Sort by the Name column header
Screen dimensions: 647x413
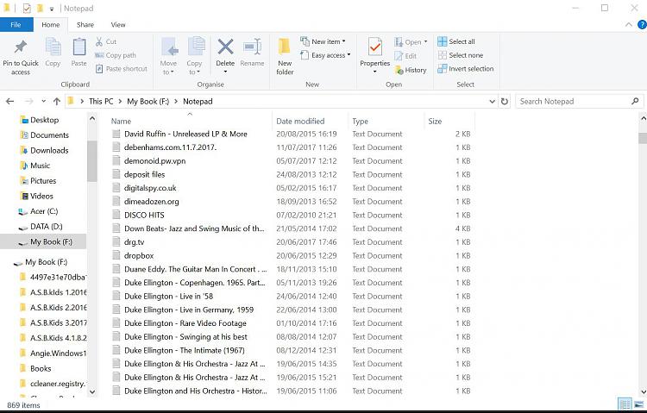click(x=121, y=122)
